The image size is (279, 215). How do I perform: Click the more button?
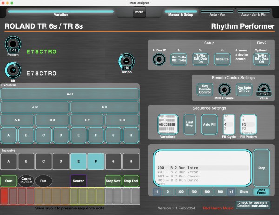coord(139,12)
